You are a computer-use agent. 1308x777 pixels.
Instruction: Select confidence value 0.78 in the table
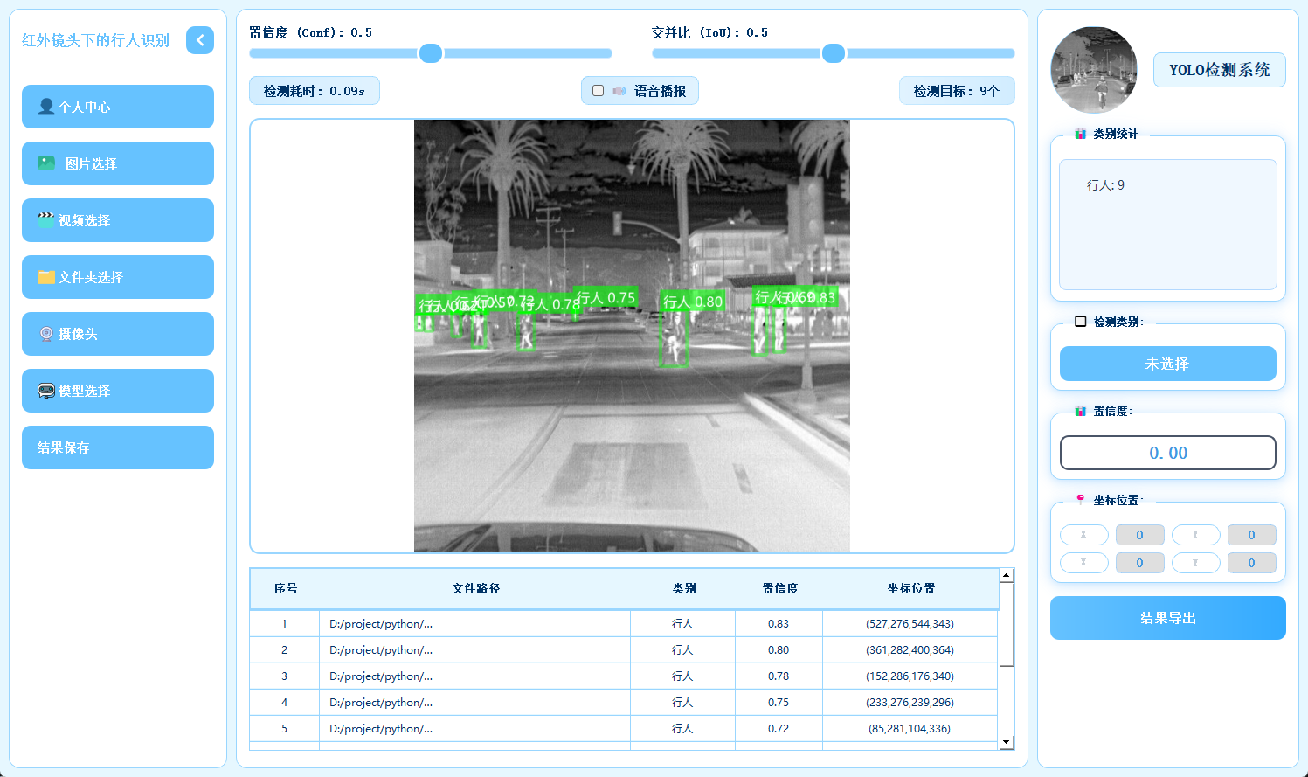(779, 676)
